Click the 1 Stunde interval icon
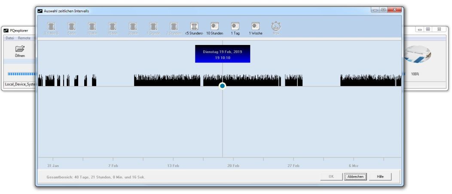 click(153, 27)
